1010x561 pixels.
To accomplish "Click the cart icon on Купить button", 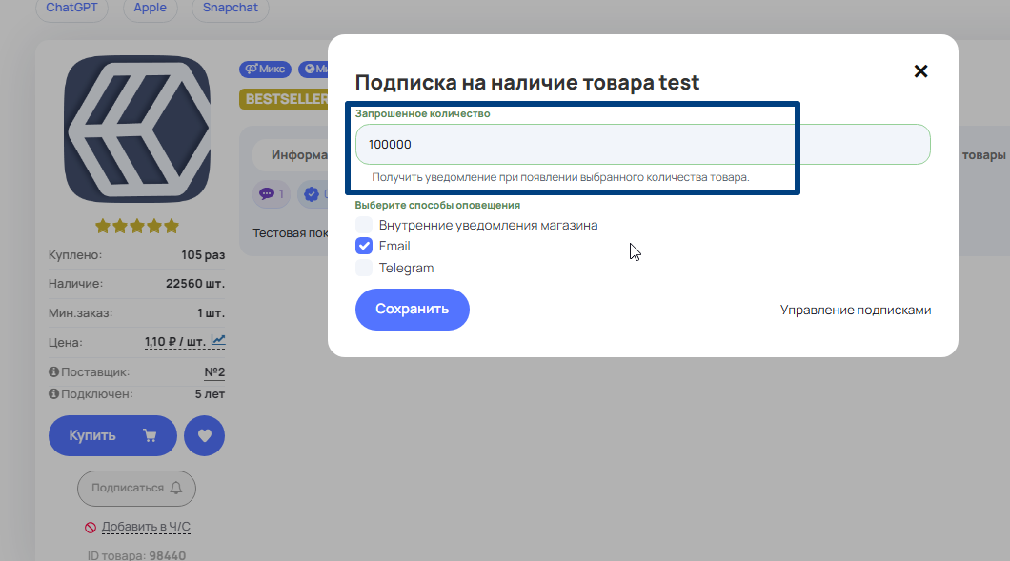I will coord(149,434).
